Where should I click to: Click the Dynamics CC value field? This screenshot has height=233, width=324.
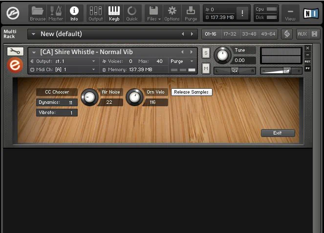click(x=57, y=102)
